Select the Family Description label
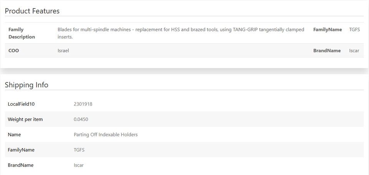The width and height of the screenshot is (369, 175). point(22,33)
